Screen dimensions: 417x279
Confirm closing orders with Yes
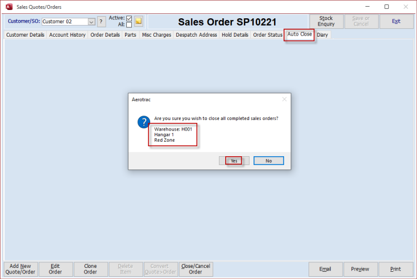[234, 161]
